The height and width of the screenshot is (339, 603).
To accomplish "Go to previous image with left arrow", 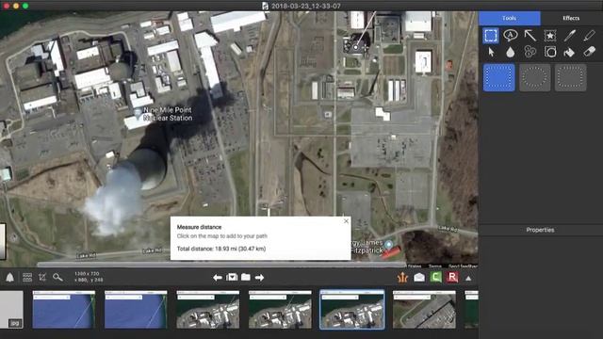I will point(218,278).
